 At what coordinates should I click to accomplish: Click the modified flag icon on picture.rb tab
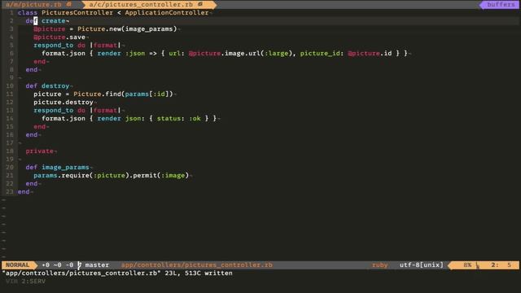(68, 4)
